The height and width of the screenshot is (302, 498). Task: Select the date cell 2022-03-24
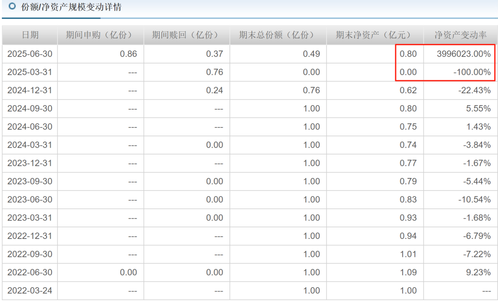point(30,290)
